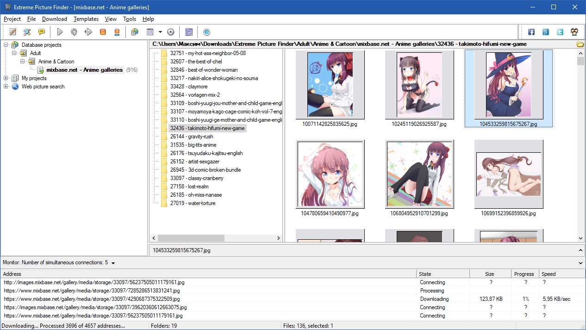Expand the My projects tree node
The image size is (586, 330).
tap(6, 78)
